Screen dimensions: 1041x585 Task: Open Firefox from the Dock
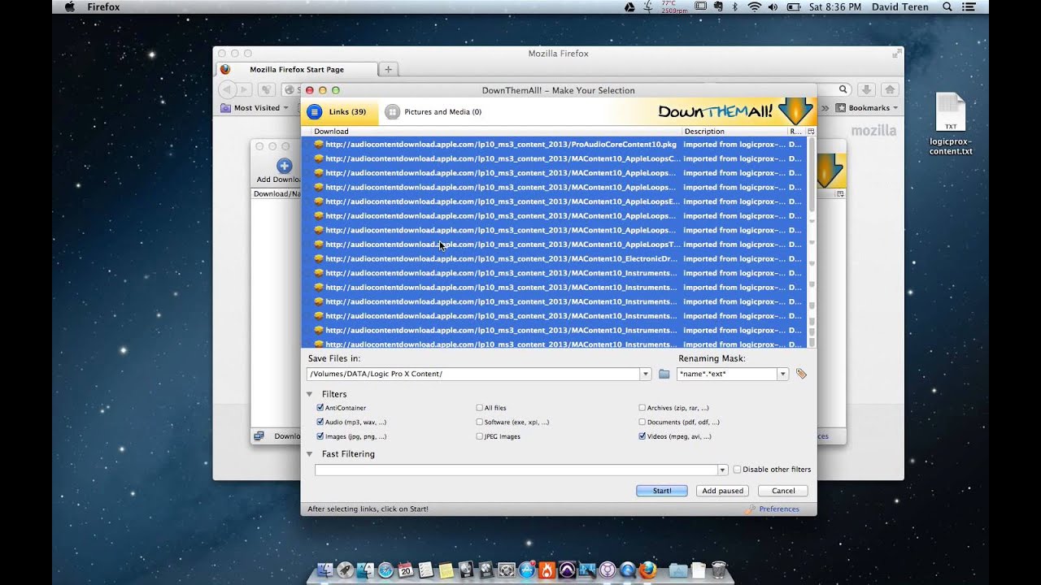(x=648, y=570)
